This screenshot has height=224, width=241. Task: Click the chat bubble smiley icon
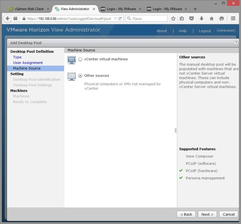click(221, 19)
